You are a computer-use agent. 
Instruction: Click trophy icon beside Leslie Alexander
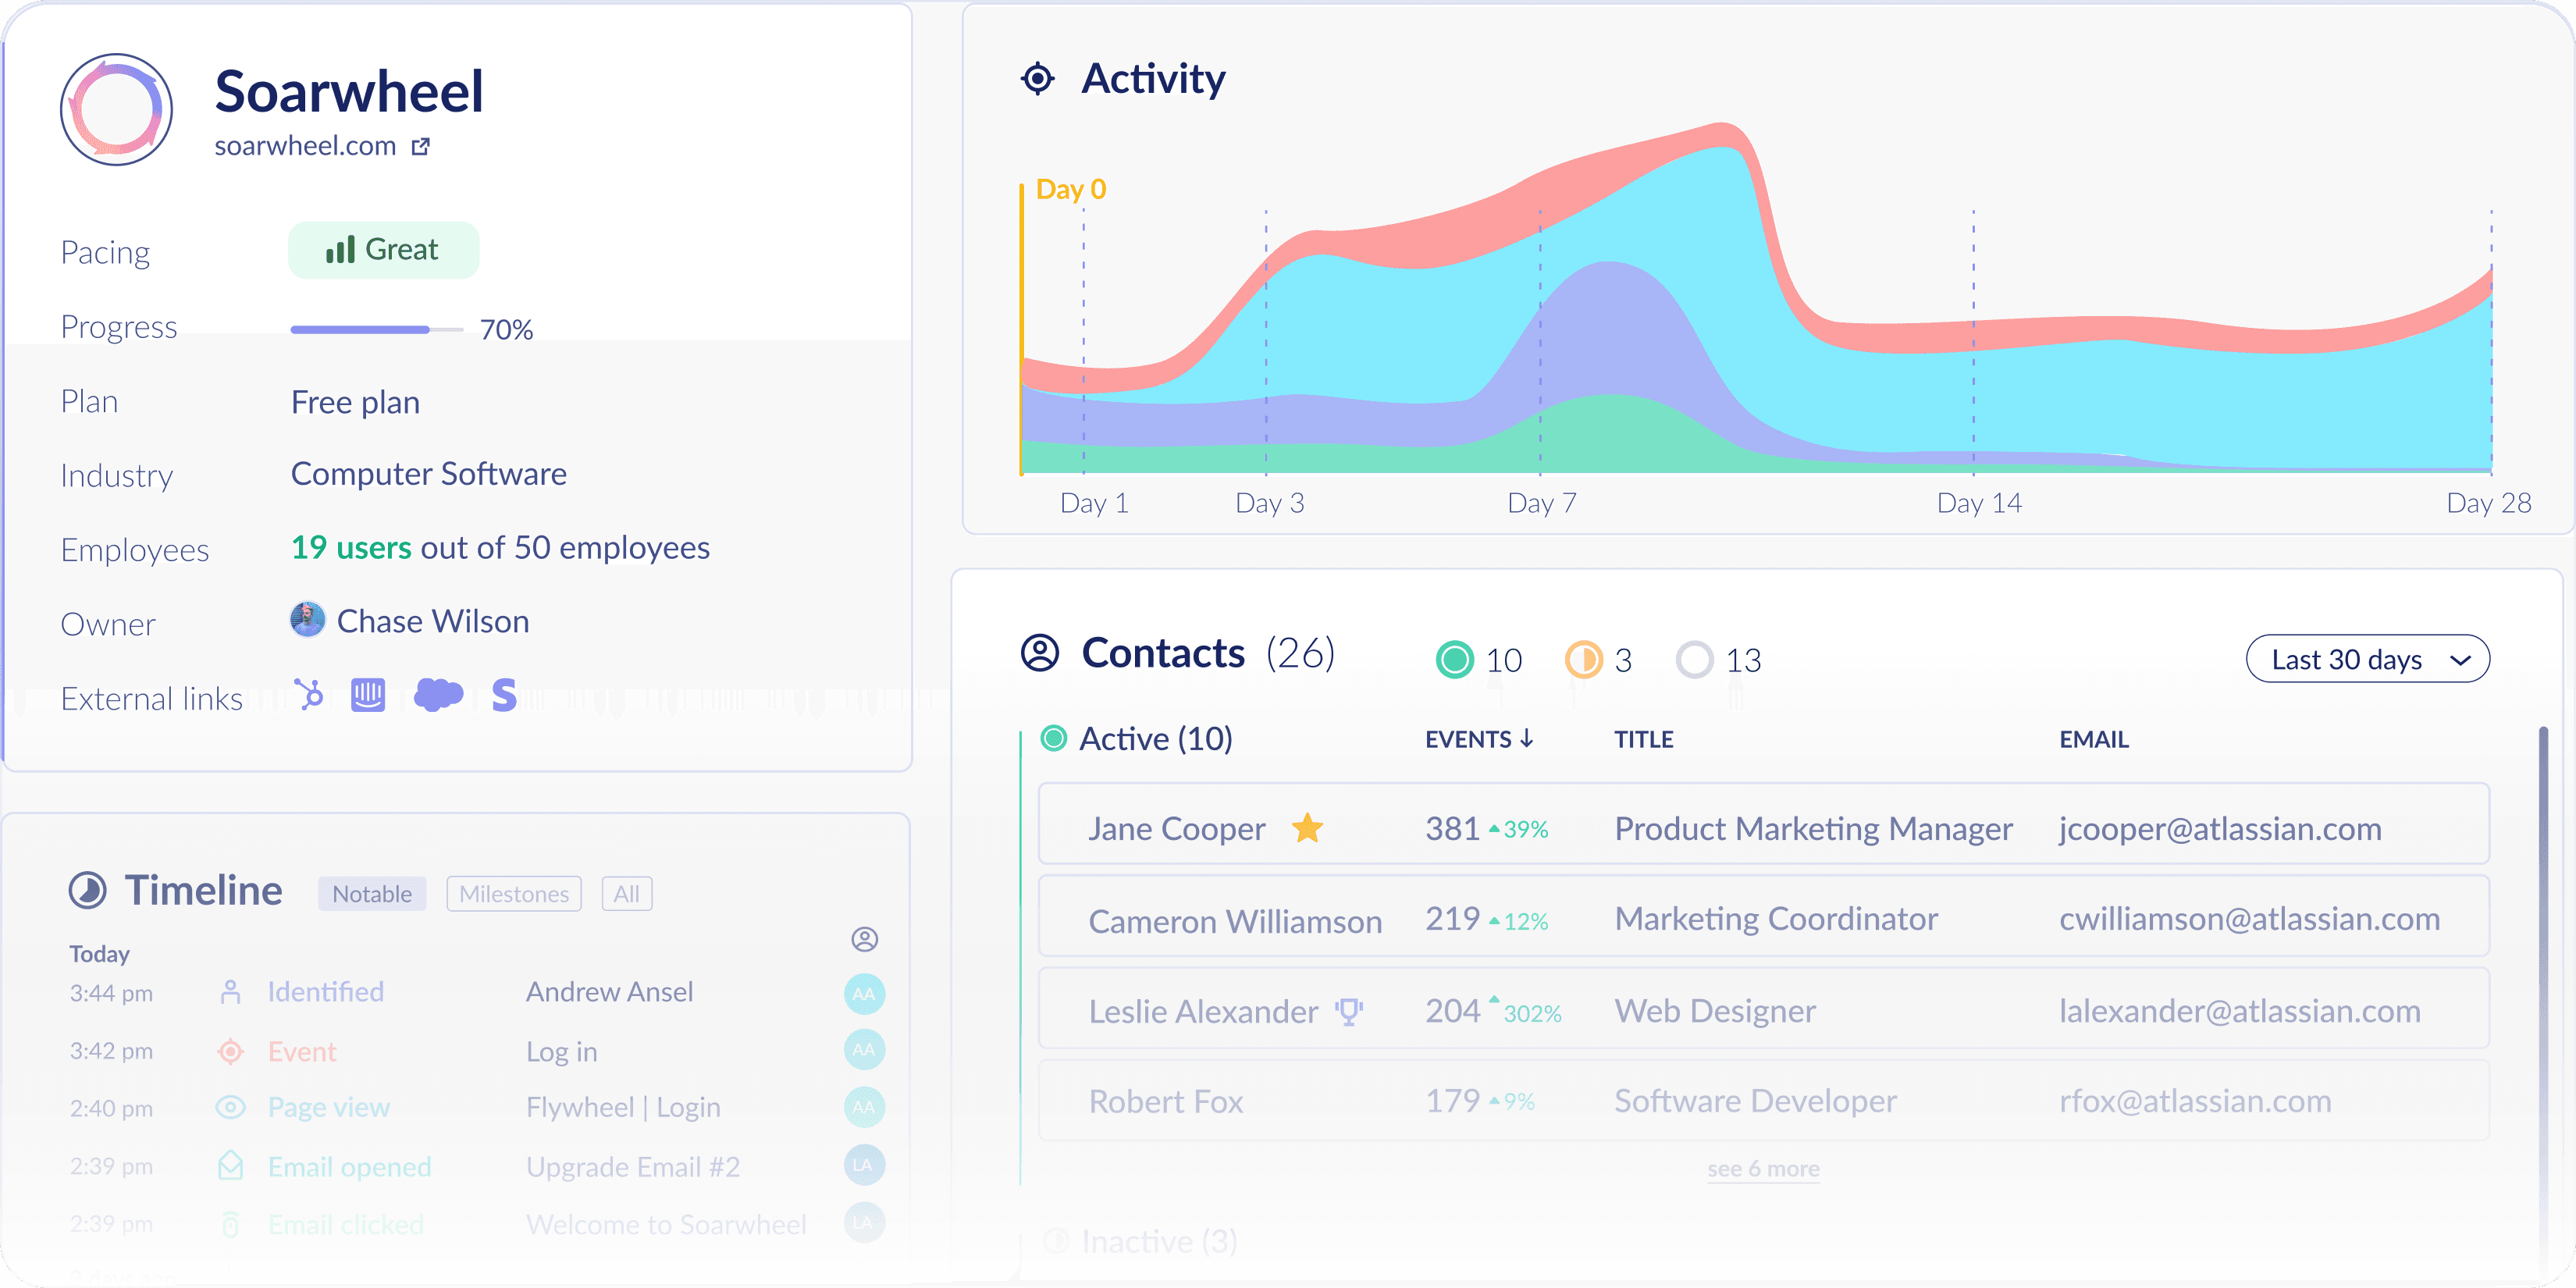coord(1349,1011)
